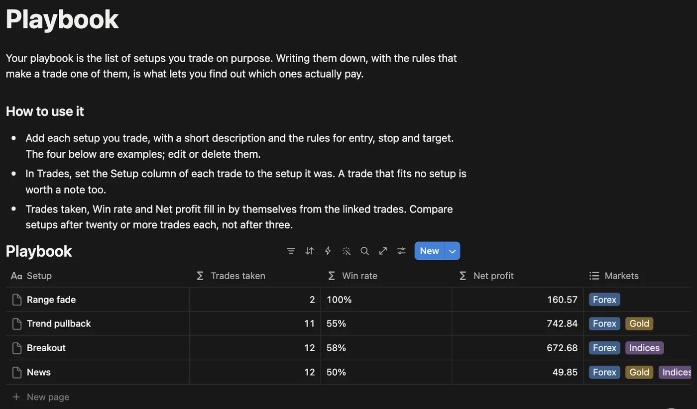Expand the dropdown arrow beside the New button

[453, 251]
